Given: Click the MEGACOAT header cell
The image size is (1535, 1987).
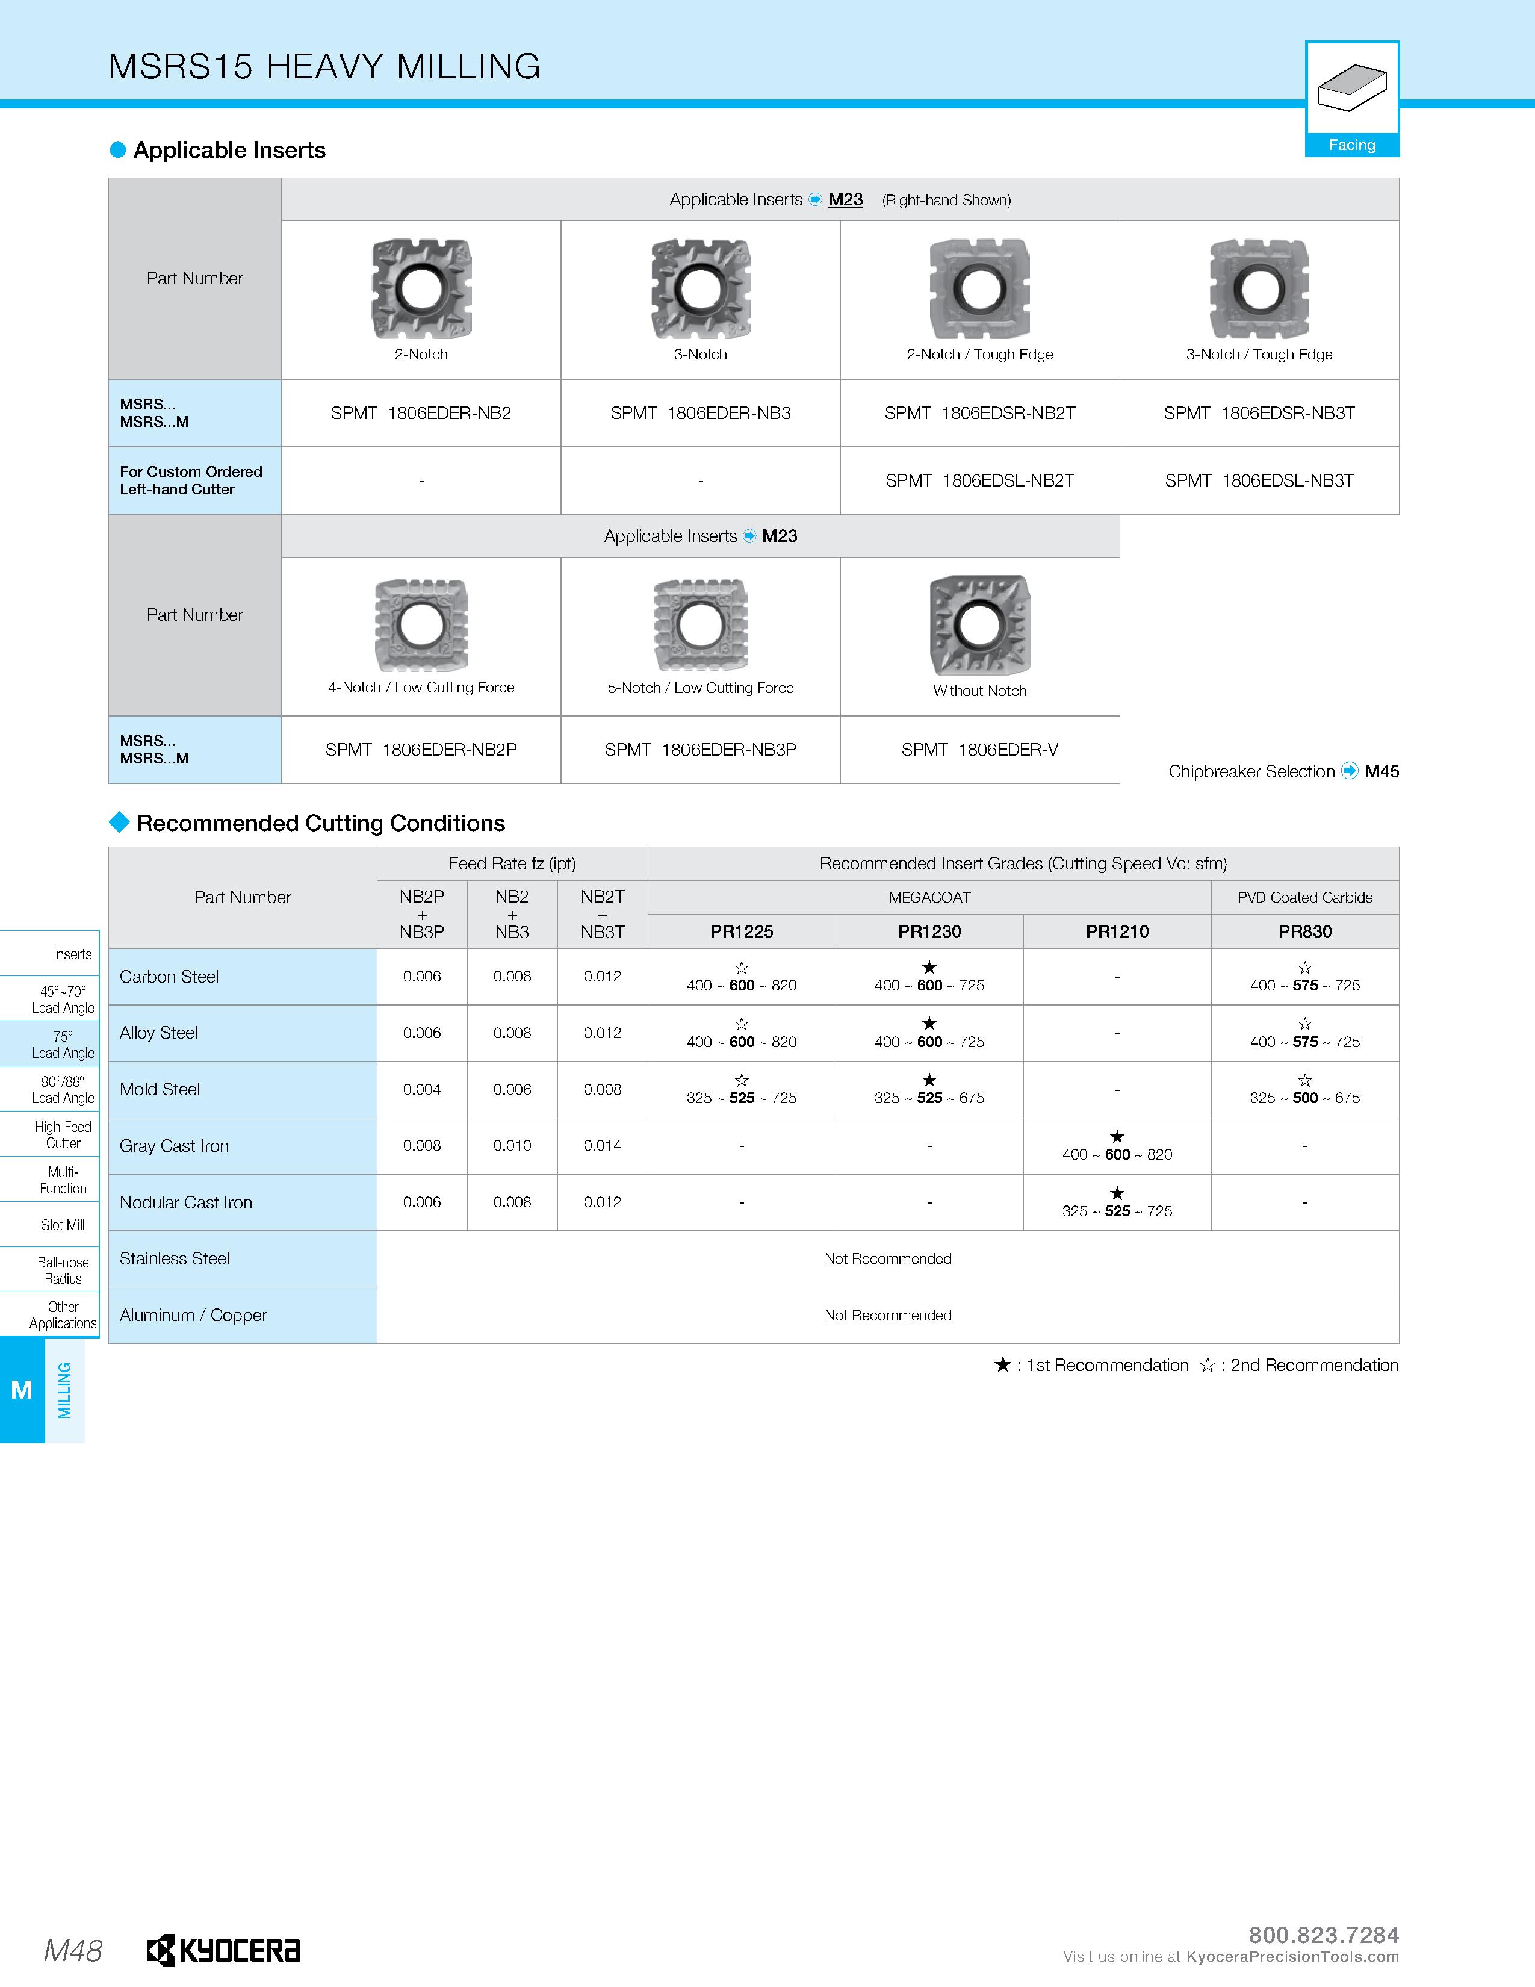Looking at the screenshot, I should (x=929, y=897).
